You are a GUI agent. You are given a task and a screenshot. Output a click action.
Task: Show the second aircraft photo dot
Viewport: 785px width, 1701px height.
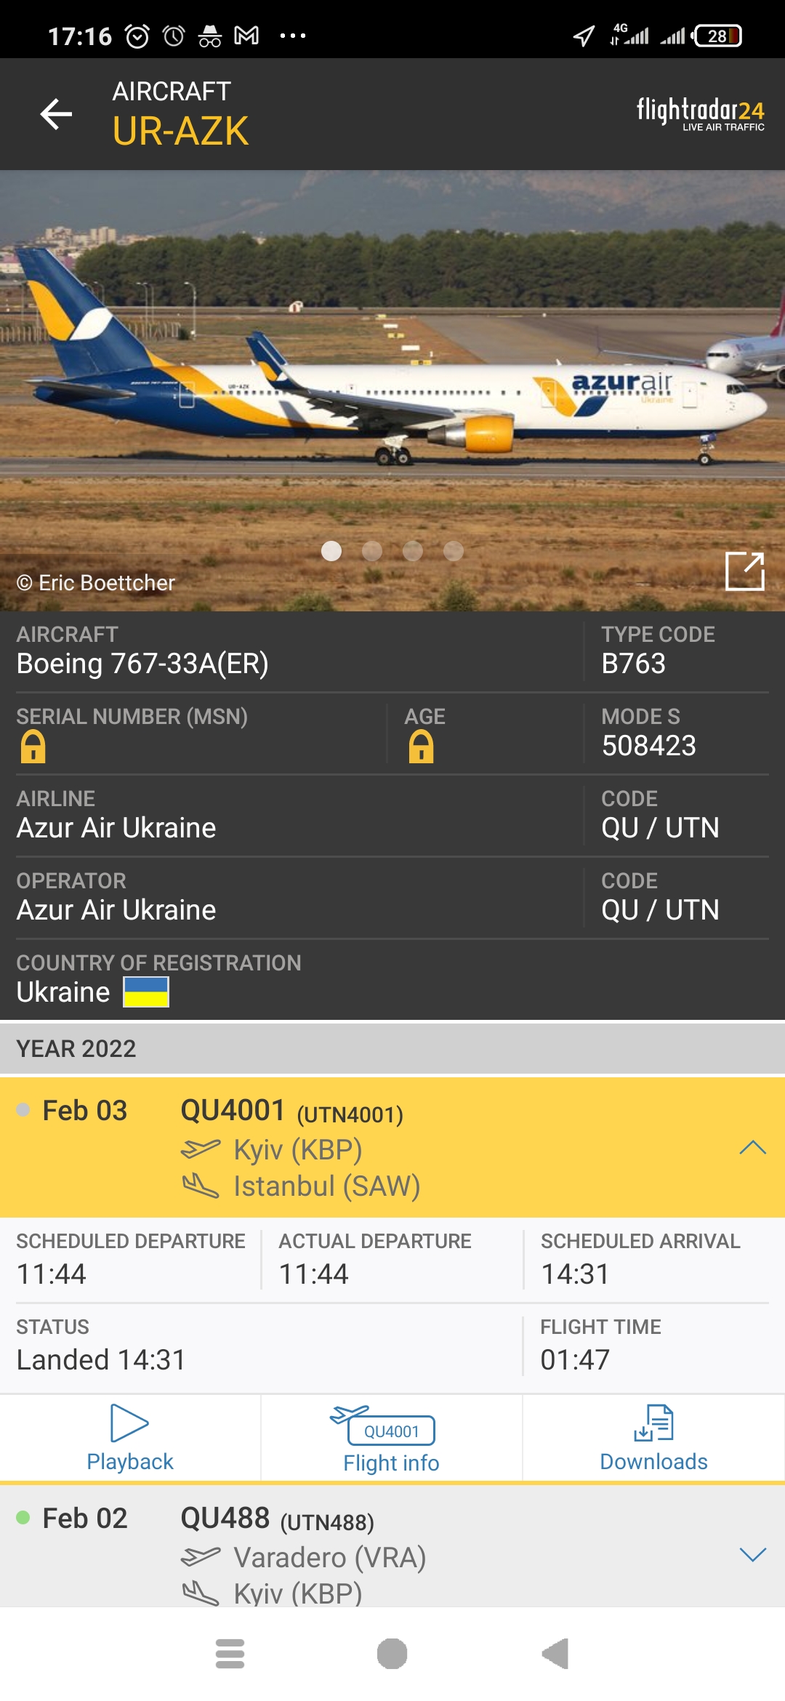point(372,552)
